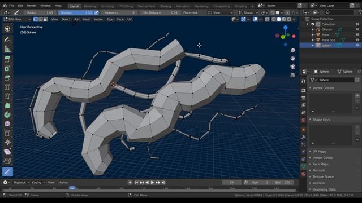Select the Poly Build tool
Screen dimensions: 362x203
click(7, 105)
